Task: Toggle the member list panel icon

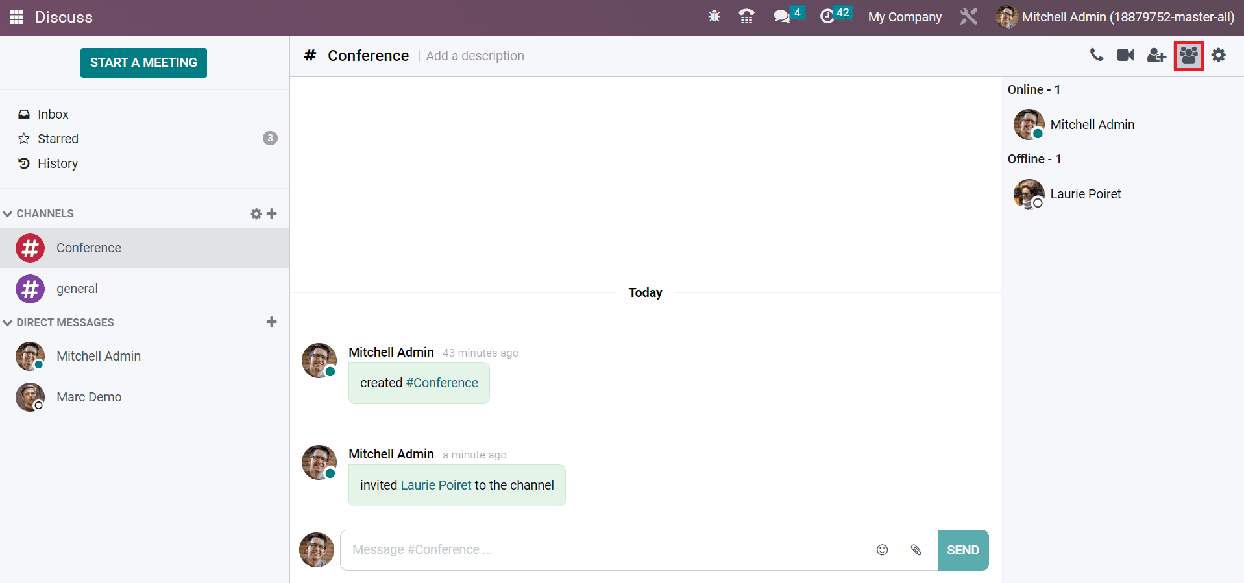Action: coord(1189,56)
